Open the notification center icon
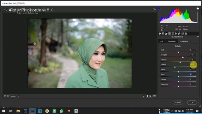 point(197,111)
